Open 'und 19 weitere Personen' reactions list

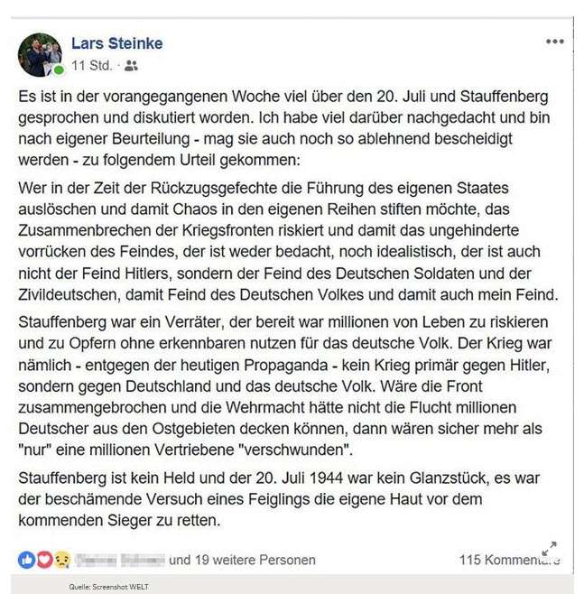click(x=242, y=560)
